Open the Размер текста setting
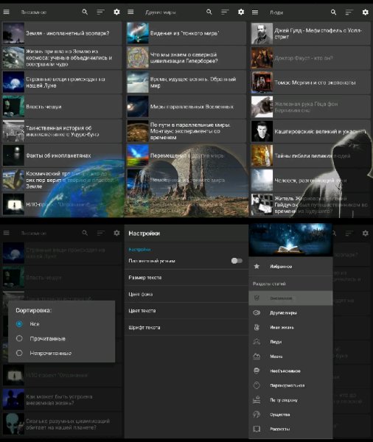 pos(186,278)
